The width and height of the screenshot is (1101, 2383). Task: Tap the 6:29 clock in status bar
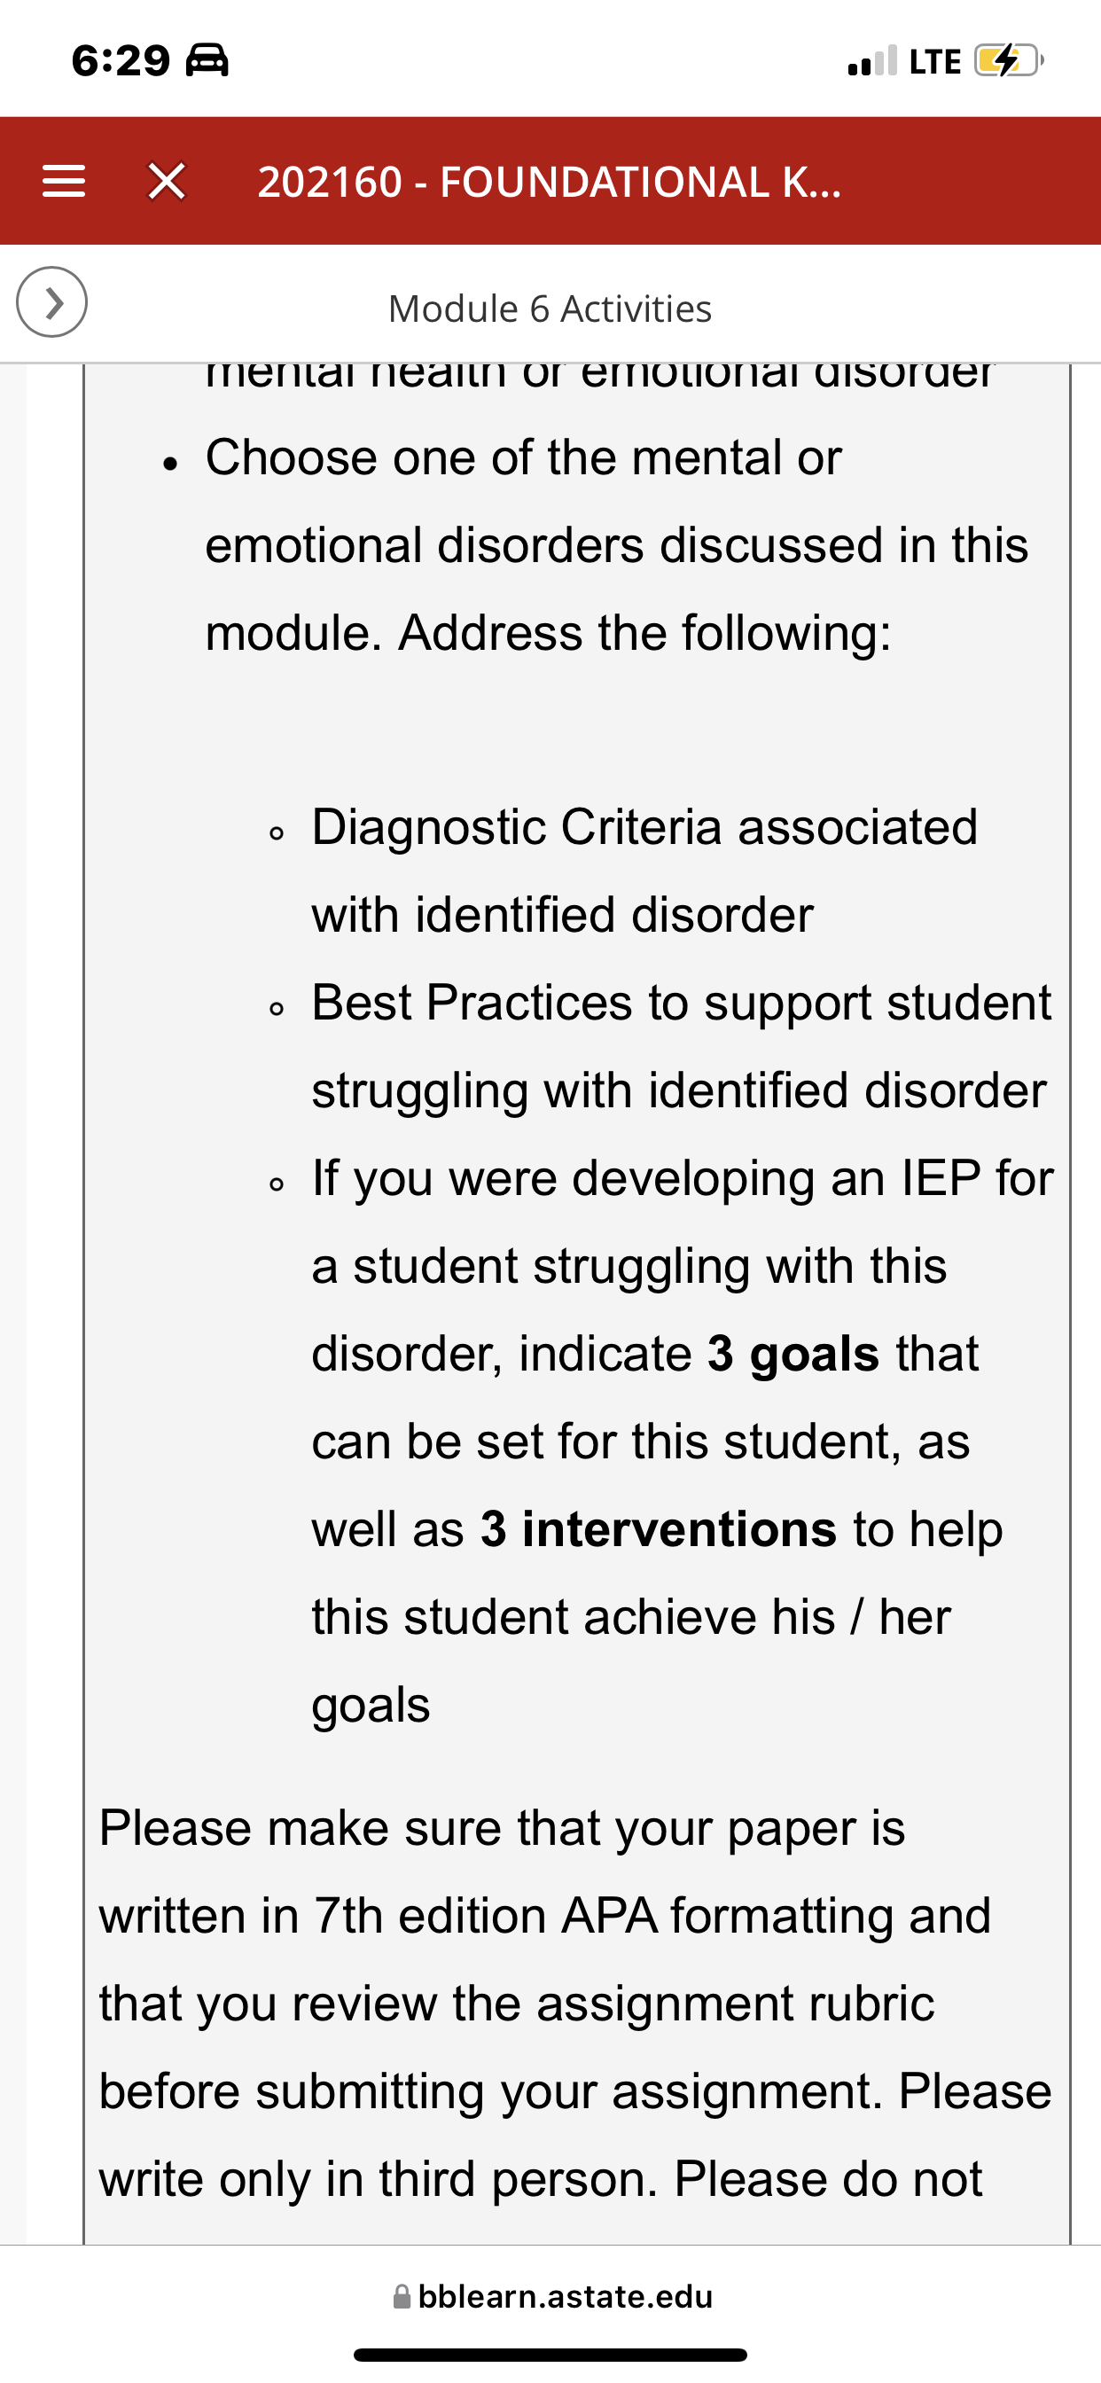coord(121,61)
